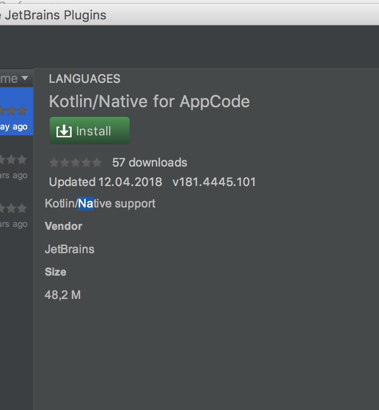The width and height of the screenshot is (379, 410).
Task: Install the Kotlin/Native for AppCode plugin
Action: click(90, 130)
